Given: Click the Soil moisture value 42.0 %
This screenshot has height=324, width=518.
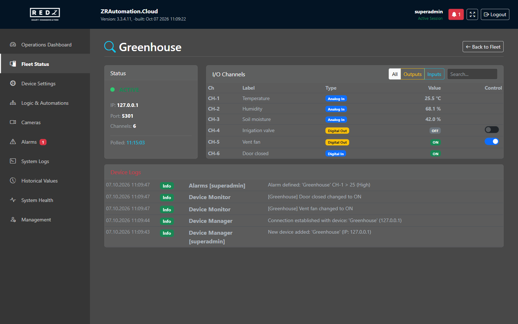Looking at the screenshot, I should (433, 119).
